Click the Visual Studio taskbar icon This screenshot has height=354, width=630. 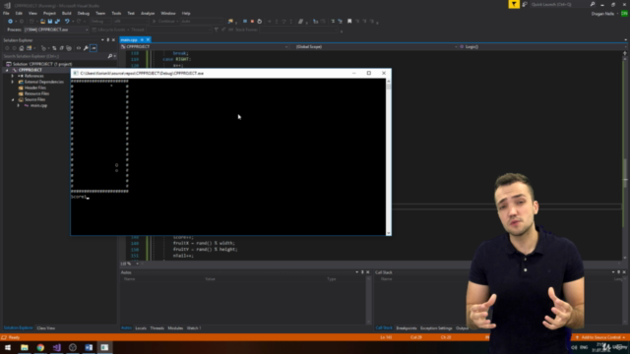tap(56, 347)
